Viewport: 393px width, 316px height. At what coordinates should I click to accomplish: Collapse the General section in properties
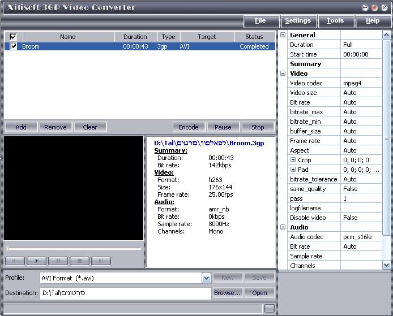pyautogui.click(x=283, y=35)
